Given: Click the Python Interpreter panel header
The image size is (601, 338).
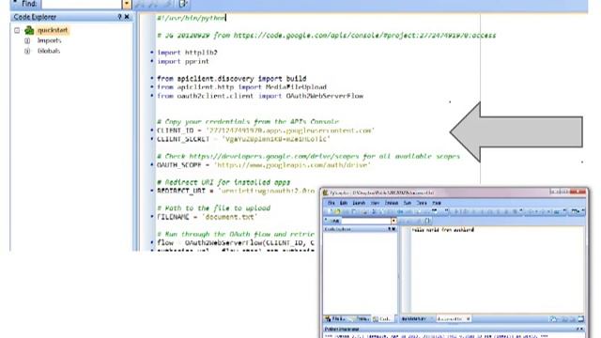Looking at the screenshot, I should pyautogui.click(x=455, y=330).
